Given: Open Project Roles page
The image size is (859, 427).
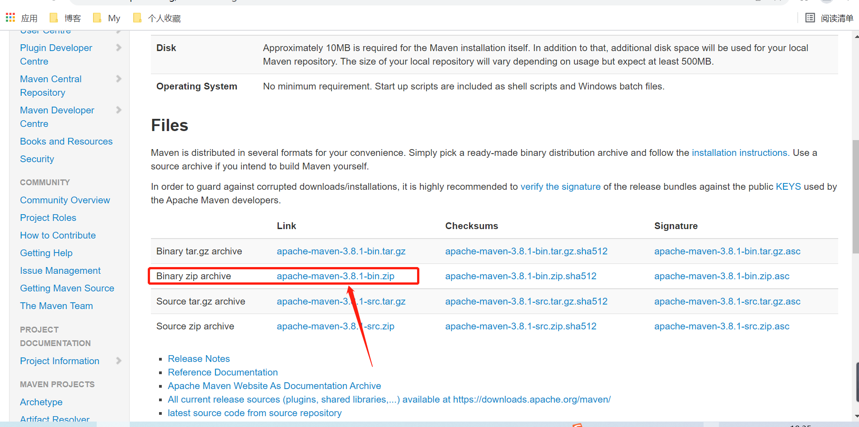Looking at the screenshot, I should 48,218.
